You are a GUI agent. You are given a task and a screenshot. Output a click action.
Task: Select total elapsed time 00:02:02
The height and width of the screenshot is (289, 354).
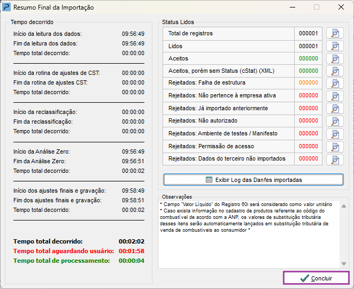(x=132, y=241)
